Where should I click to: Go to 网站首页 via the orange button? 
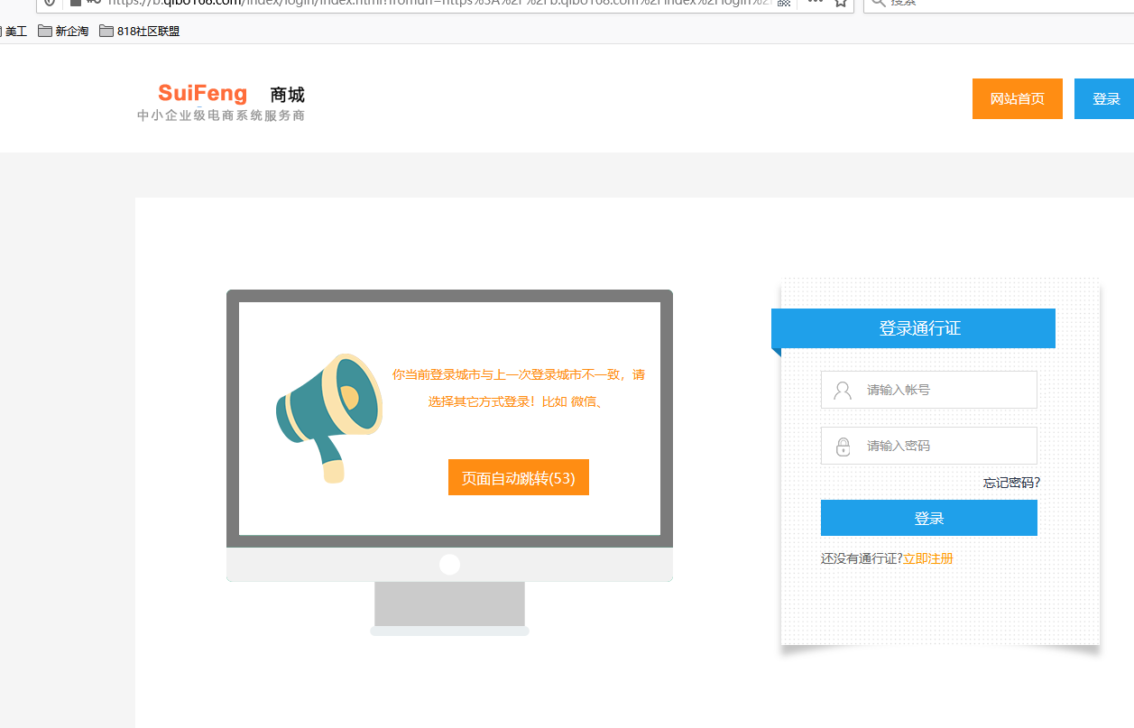pyautogui.click(x=1017, y=99)
